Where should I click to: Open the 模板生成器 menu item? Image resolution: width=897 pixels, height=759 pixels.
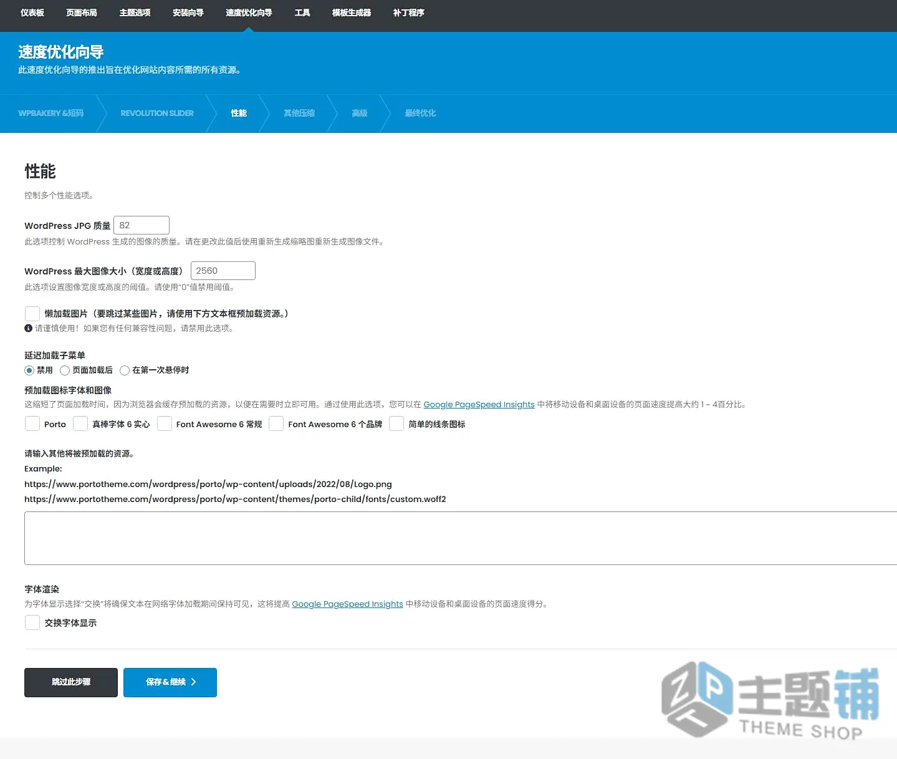(x=352, y=12)
